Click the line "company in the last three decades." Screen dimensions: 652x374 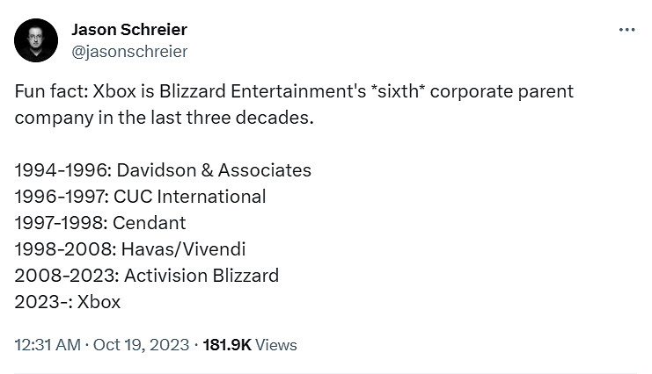[x=164, y=118]
